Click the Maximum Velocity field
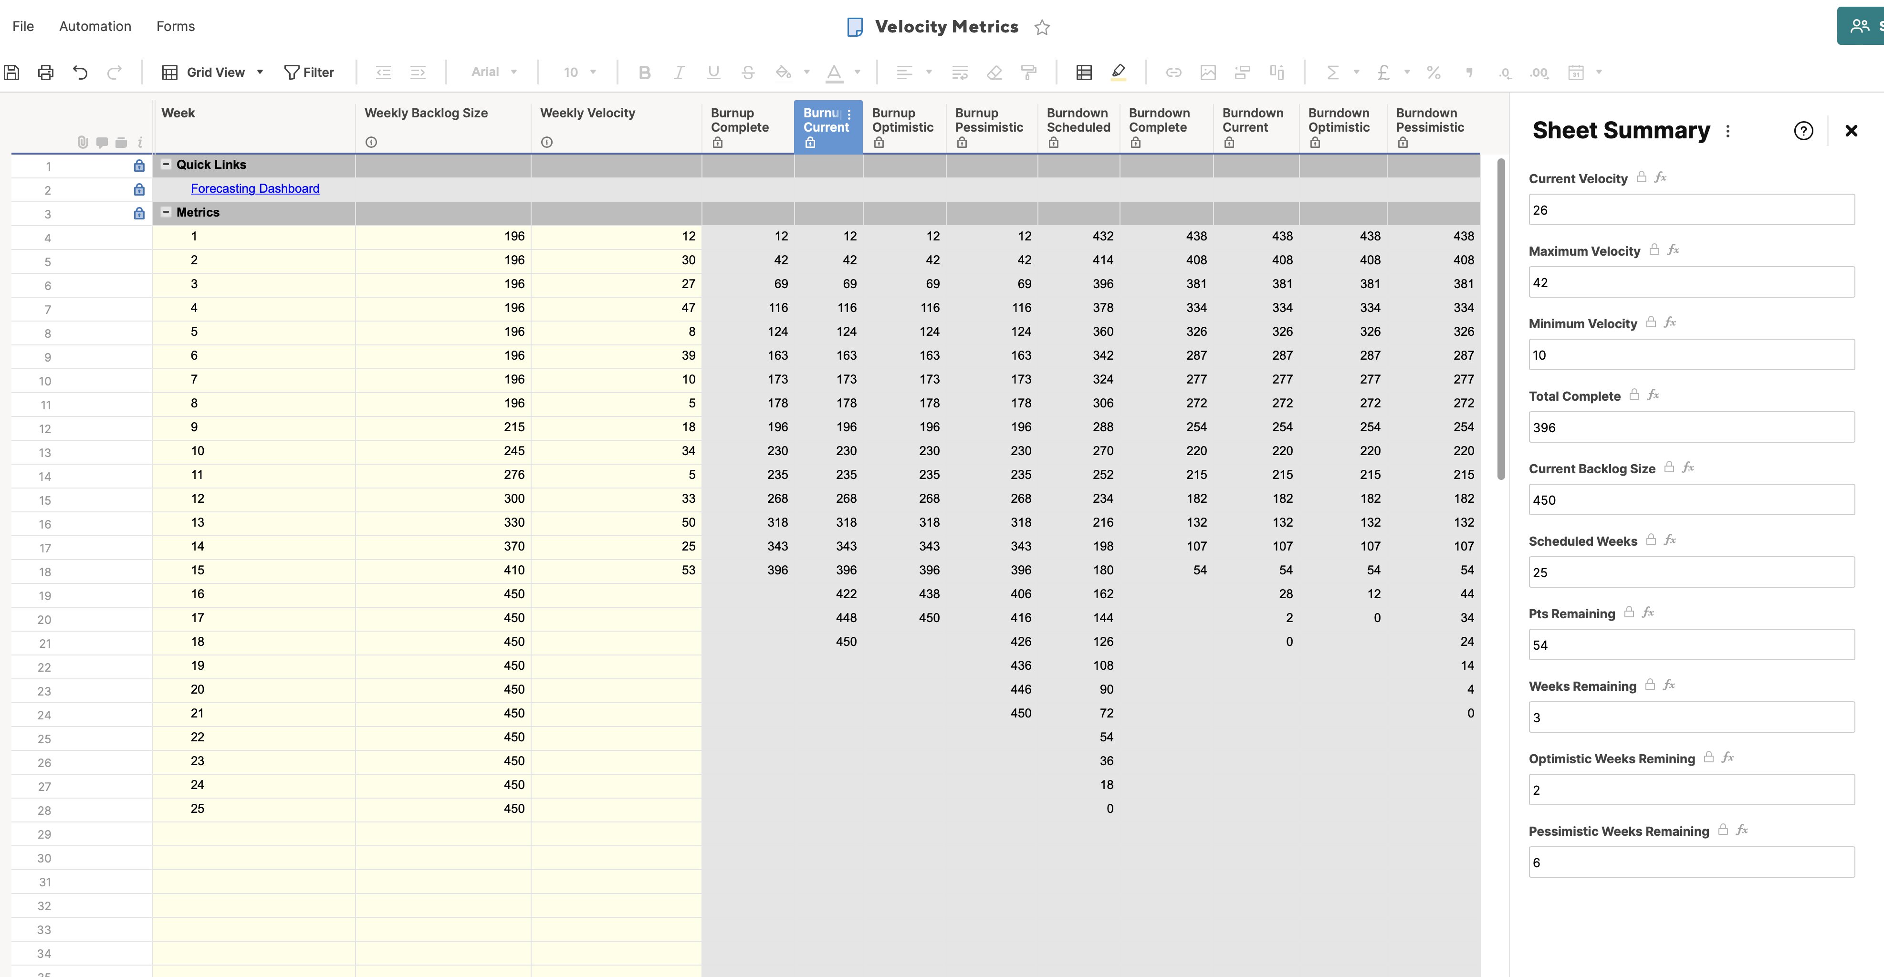 pos(1692,282)
